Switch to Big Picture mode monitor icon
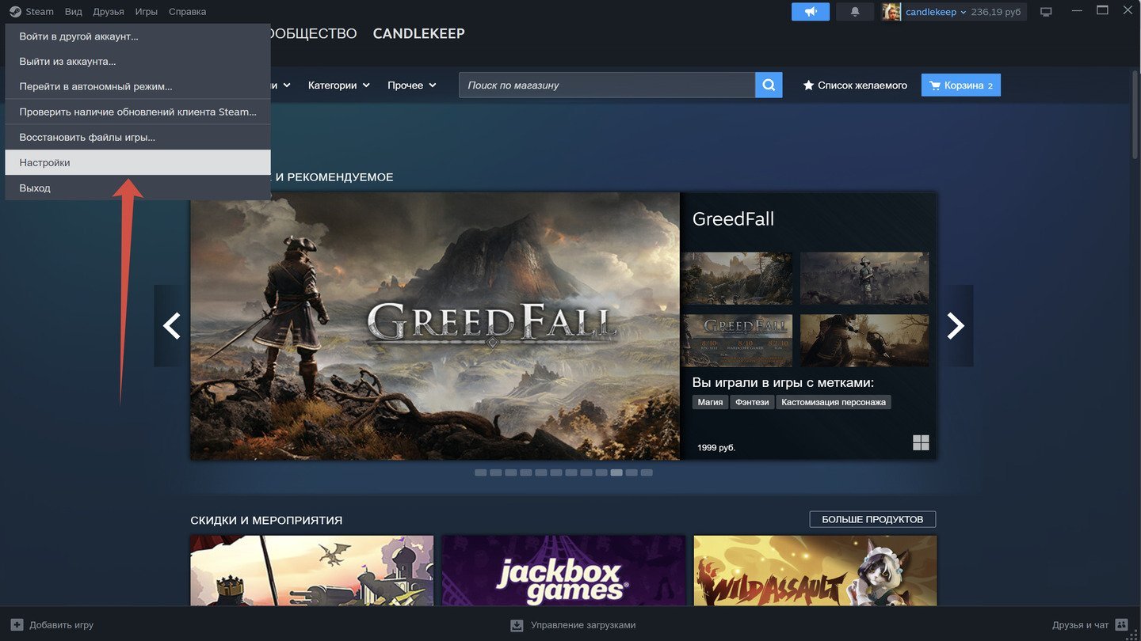Image resolution: width=1141 pixels, height=641 pixels. (x=1046, y=12)
